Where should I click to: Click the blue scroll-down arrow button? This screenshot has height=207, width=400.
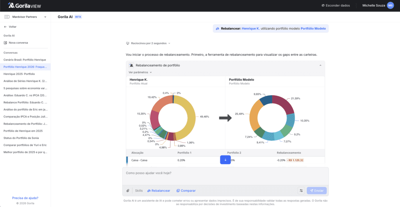point(225,160)
